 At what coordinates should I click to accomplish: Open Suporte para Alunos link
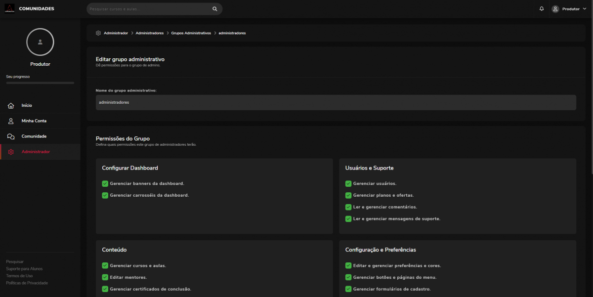click(24, 269)
